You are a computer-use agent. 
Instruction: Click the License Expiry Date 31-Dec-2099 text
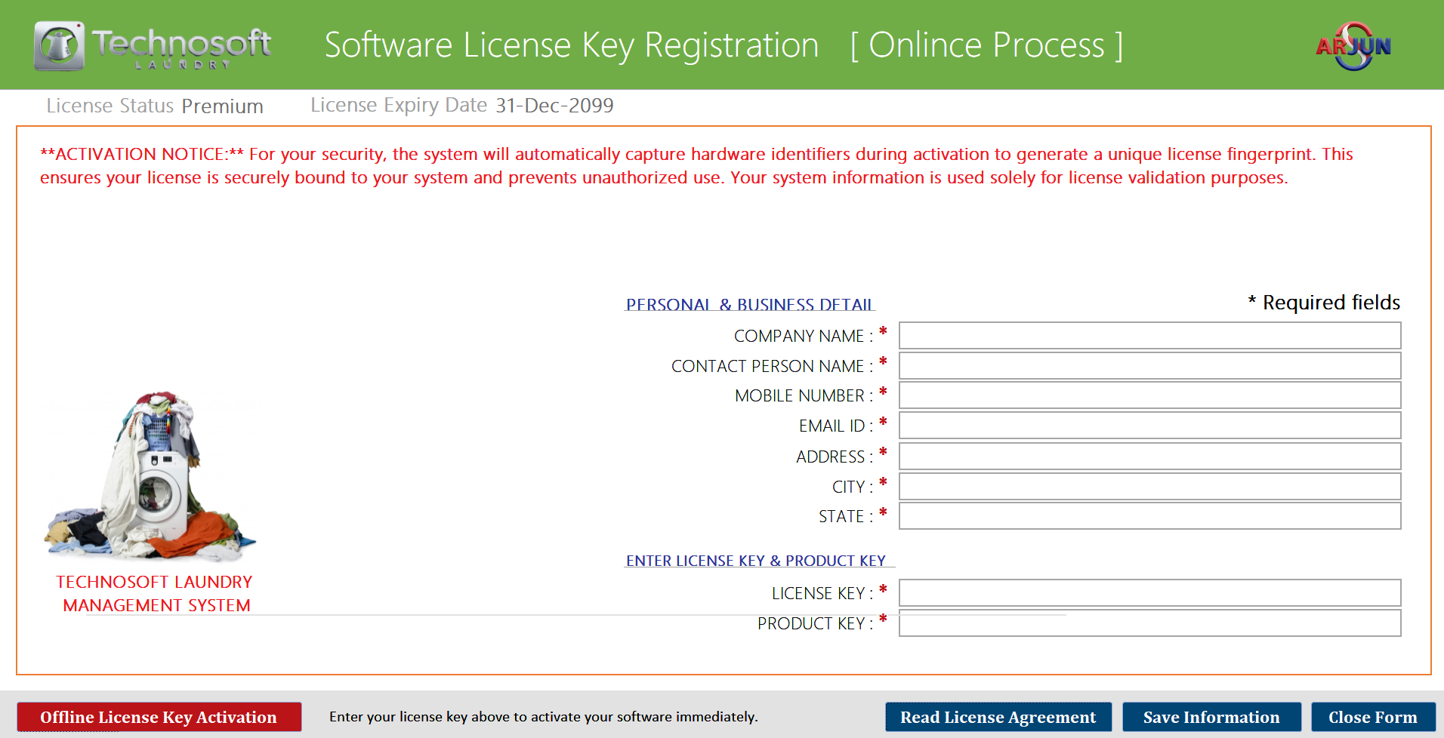point(462,105)
